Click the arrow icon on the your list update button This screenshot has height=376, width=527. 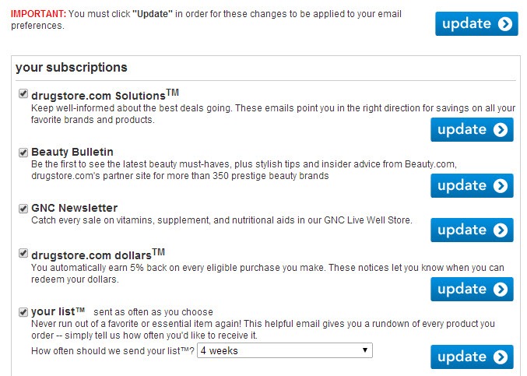pos(501,357)
